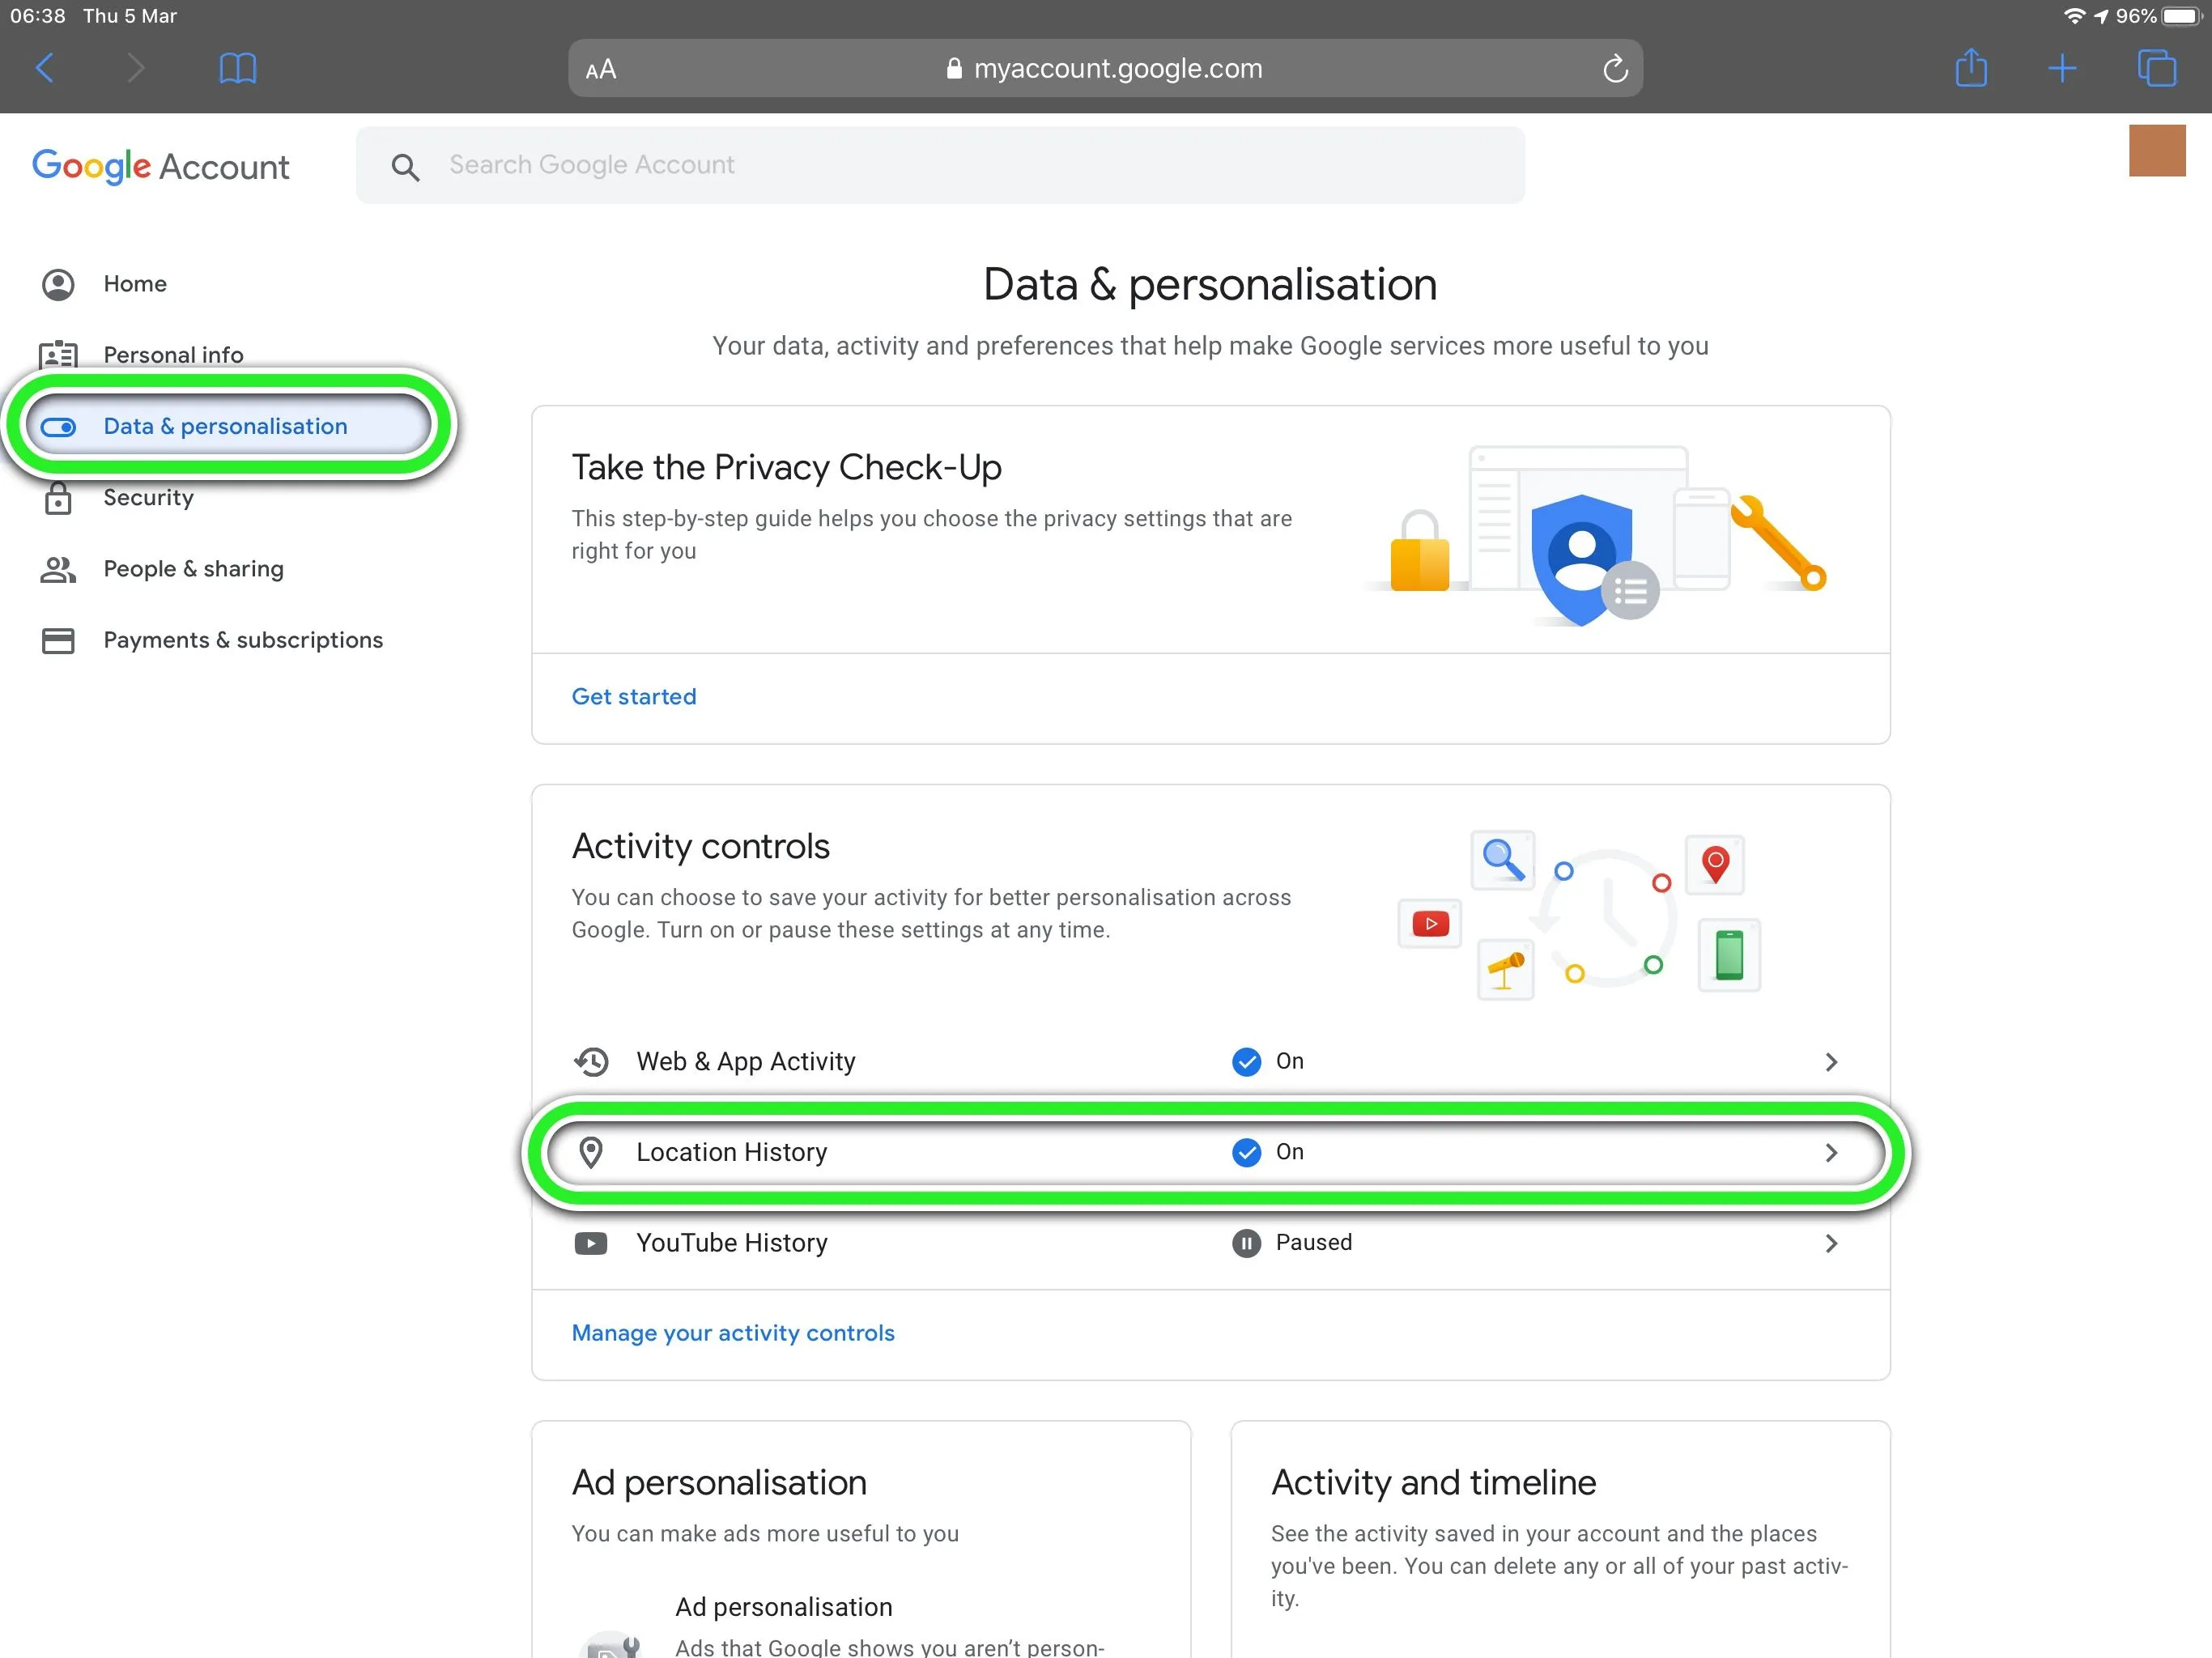This screenshot has width=2212, height=1658.
Task: Click the Payments credit card icon
Action: point(58,640)
